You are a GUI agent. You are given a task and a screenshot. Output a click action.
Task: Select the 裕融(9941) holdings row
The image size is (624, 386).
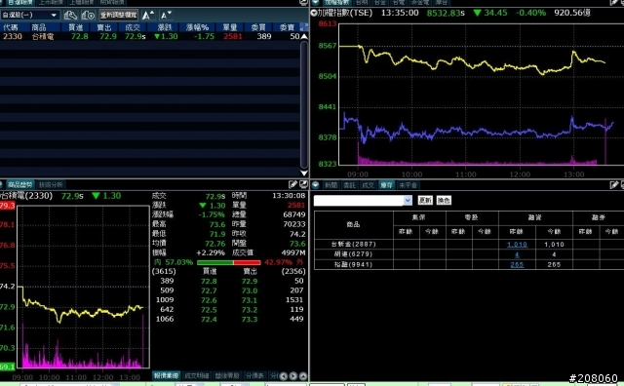(469, 264)
